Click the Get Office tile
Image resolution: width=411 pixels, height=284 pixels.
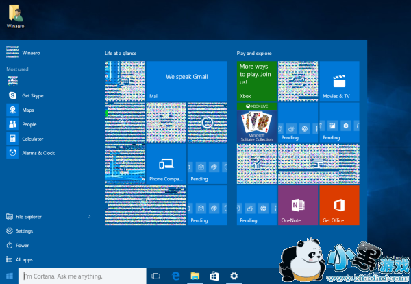(x=339, y=204)
